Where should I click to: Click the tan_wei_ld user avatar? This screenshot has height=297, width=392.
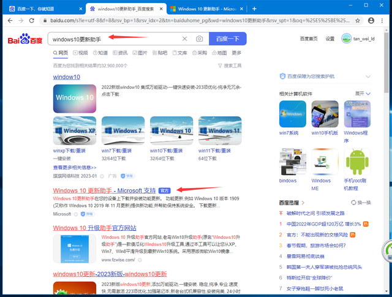(346, 39)
